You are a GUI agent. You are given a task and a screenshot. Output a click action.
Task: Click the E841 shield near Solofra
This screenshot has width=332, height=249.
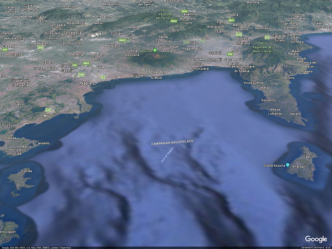pos(231,20)
